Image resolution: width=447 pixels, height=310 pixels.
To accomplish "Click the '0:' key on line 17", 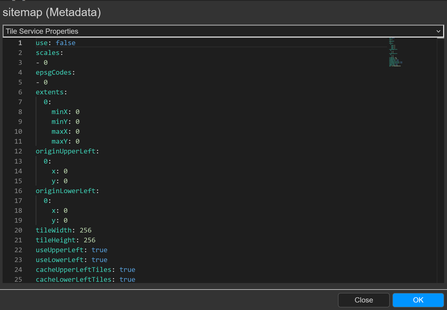I will click(x=47, y=201).
